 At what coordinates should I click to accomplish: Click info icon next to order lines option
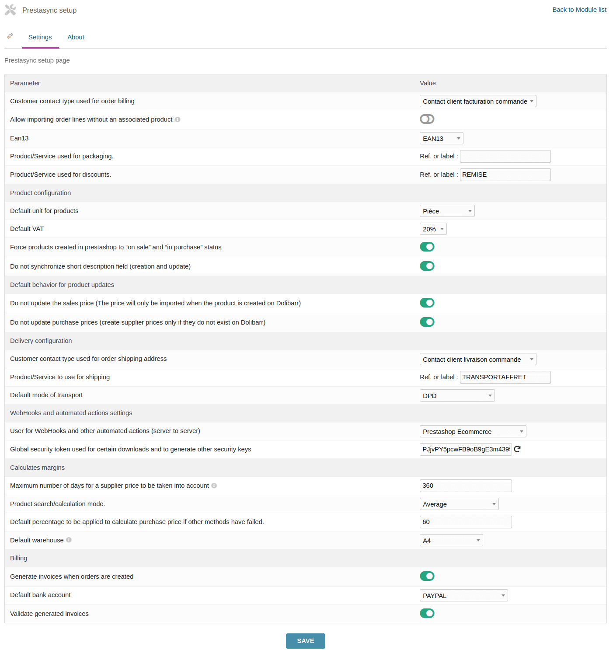178,119
